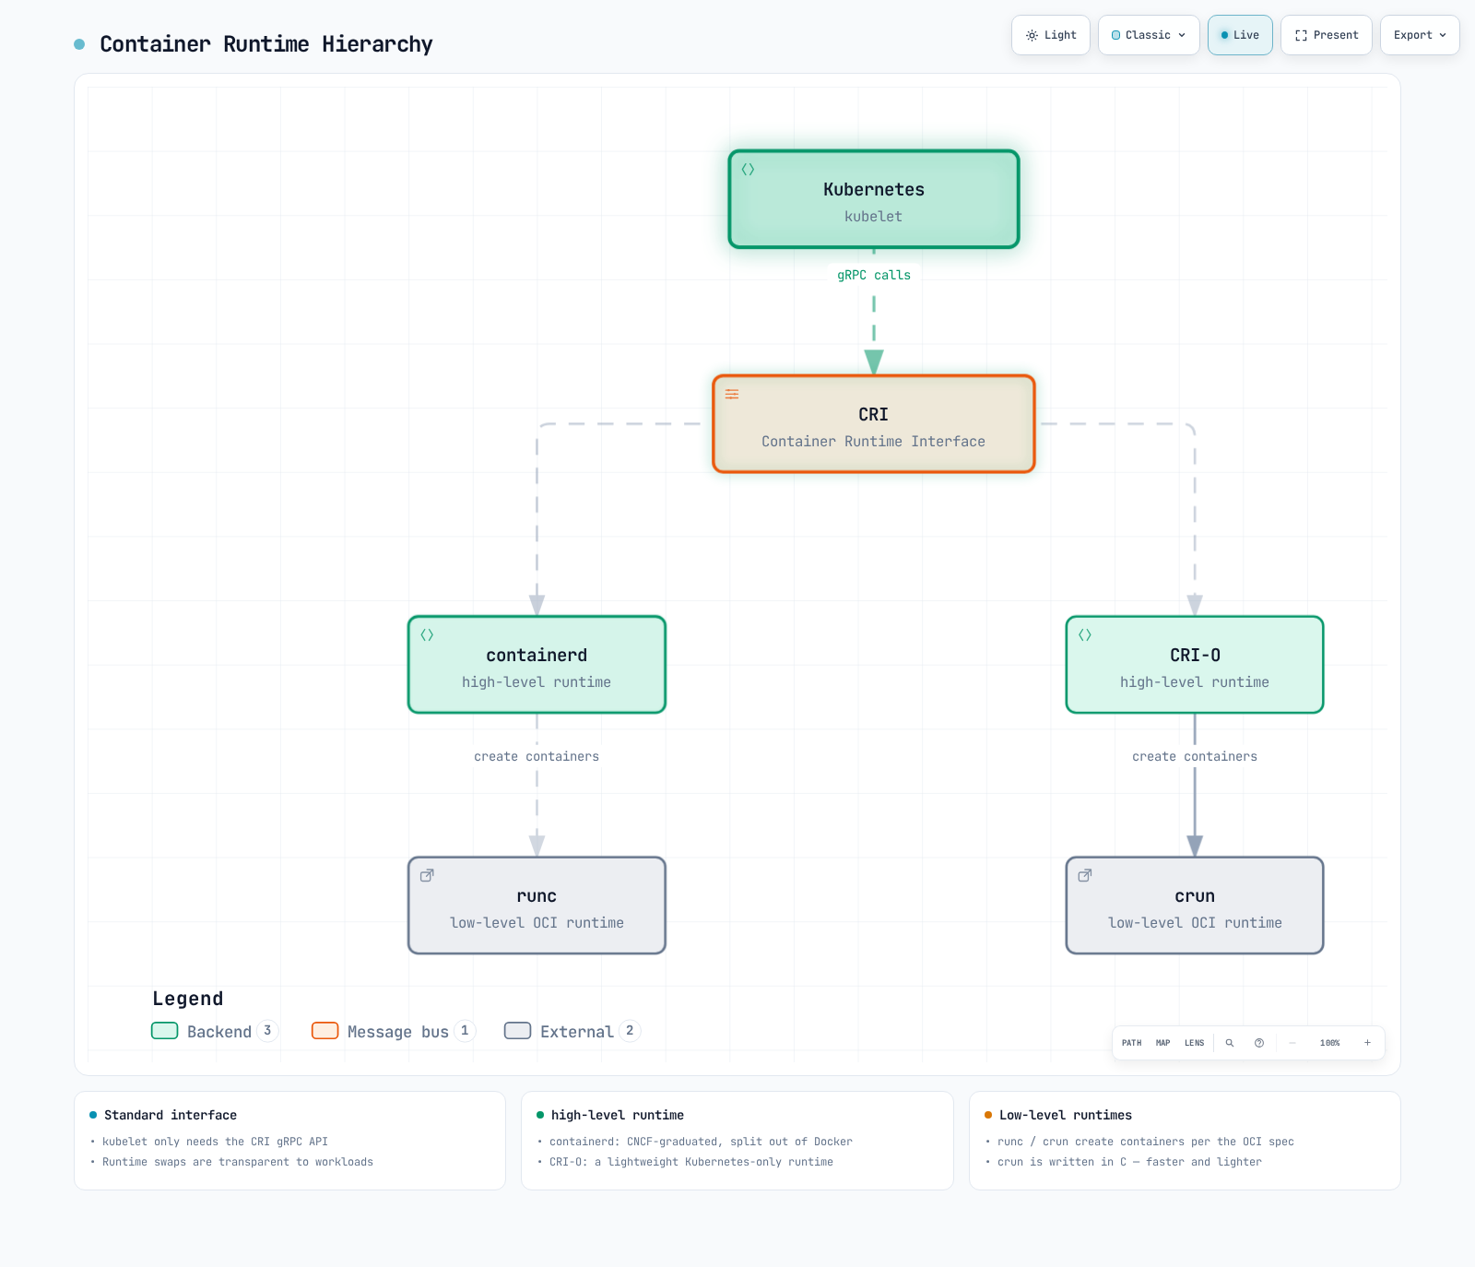
Task: Select the runc low-level OCI runtime node
Action: (x=537, y=906)
